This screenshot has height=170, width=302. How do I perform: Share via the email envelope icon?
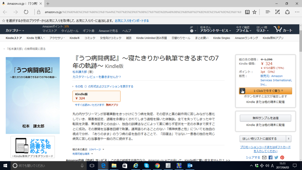point(264,157)
